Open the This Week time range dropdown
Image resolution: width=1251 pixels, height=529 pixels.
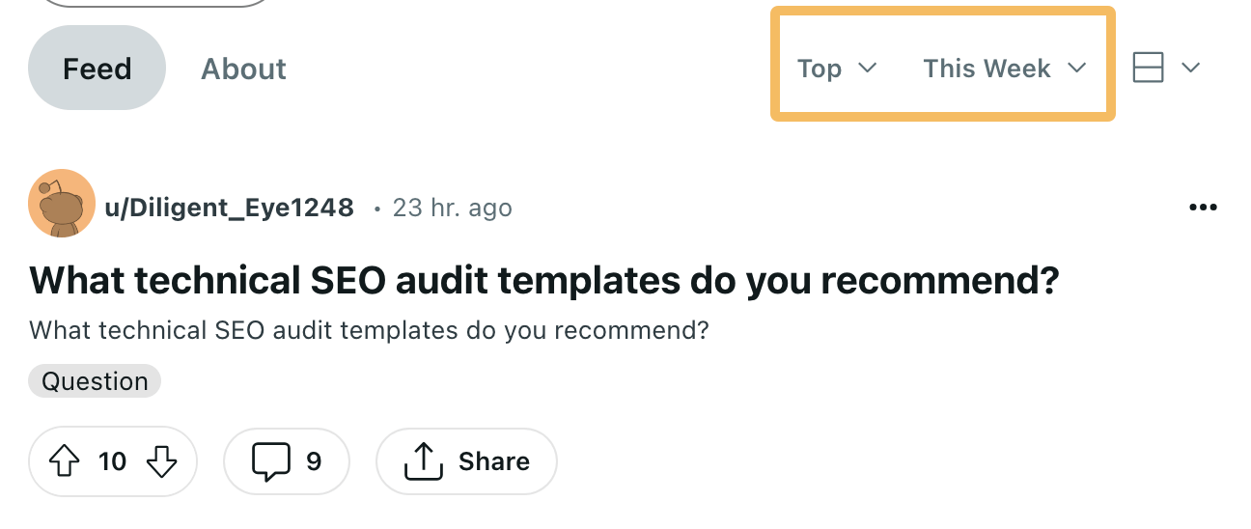point(1004,69)
